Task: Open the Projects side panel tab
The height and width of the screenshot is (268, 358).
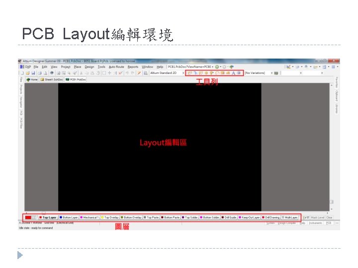Action: [21, 89]
